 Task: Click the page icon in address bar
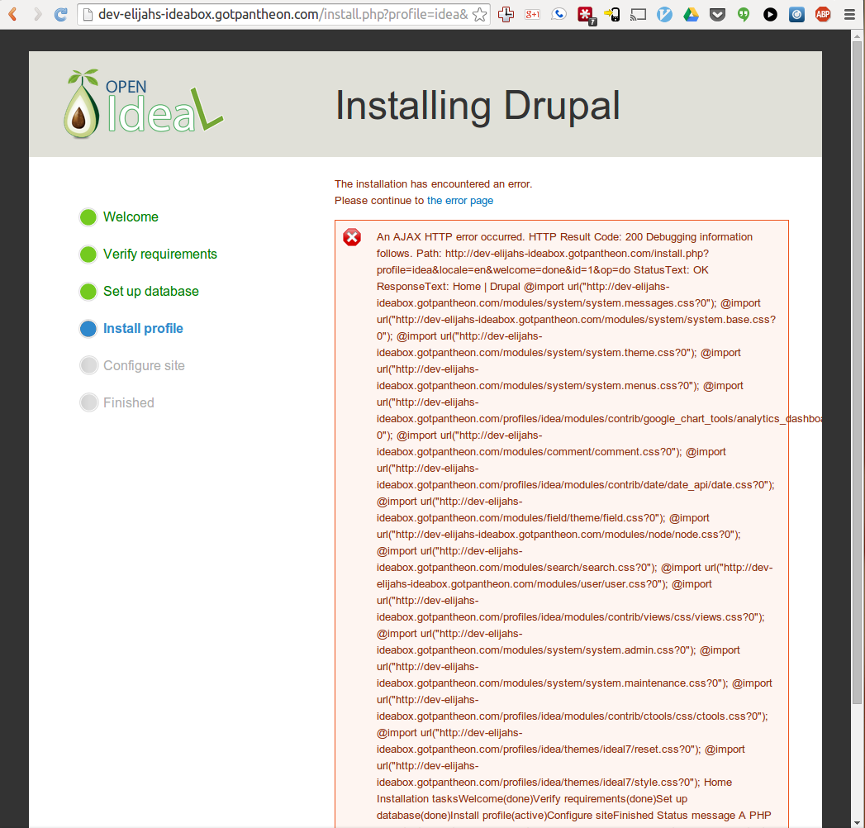(88, 14)
